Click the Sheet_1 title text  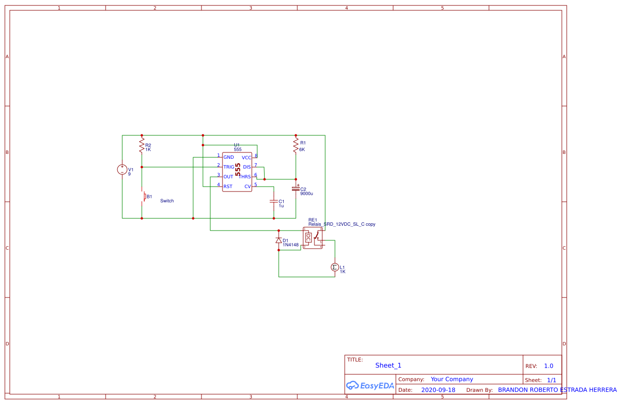point(388,365)
